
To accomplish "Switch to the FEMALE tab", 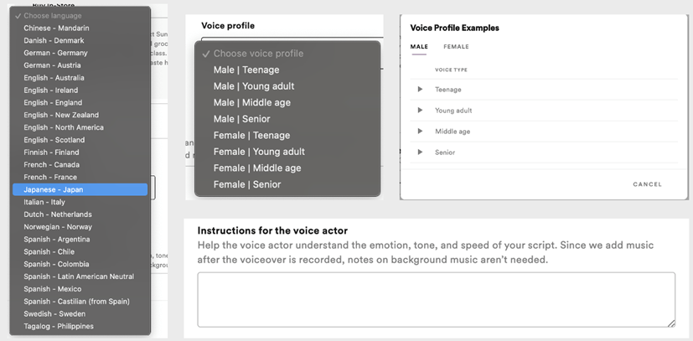I will pos(456,46).
